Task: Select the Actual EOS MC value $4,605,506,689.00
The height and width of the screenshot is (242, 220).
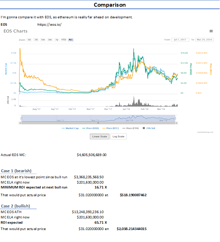Action: pyautogui.click(x=92, y=155)
